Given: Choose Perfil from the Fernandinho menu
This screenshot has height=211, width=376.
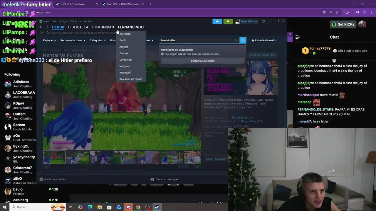Looking at the screenshot, I should tap(122, 40).
